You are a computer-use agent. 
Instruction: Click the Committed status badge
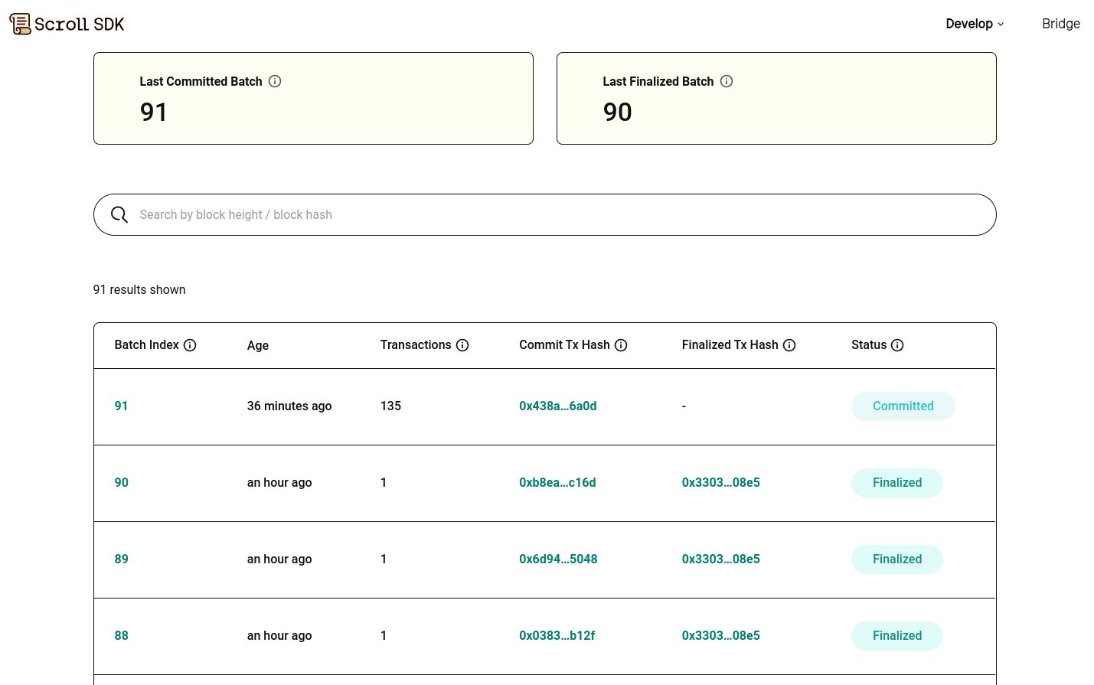903,406
